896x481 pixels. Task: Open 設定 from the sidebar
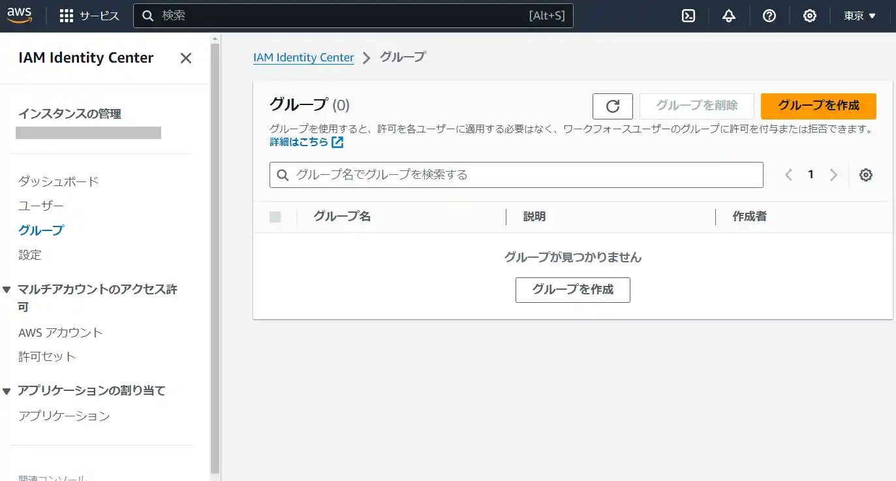30,255
